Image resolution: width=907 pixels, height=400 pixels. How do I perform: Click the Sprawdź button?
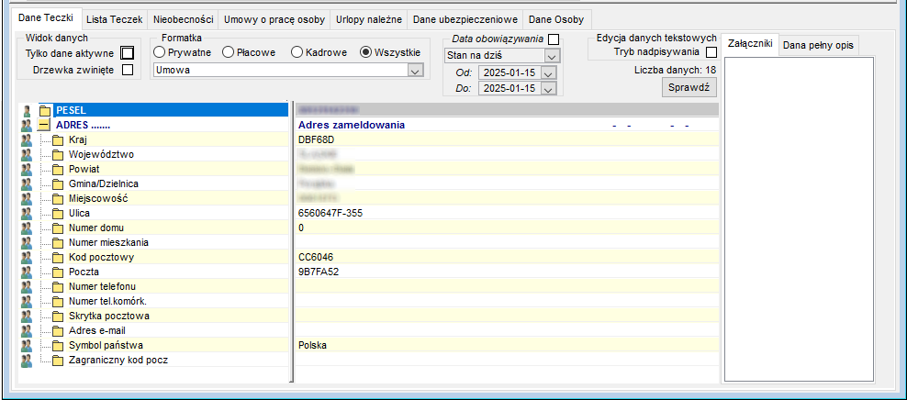[689, 88]
